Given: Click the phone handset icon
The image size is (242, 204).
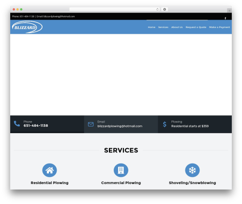Looking at the screenshot, I should pos(17,123).
